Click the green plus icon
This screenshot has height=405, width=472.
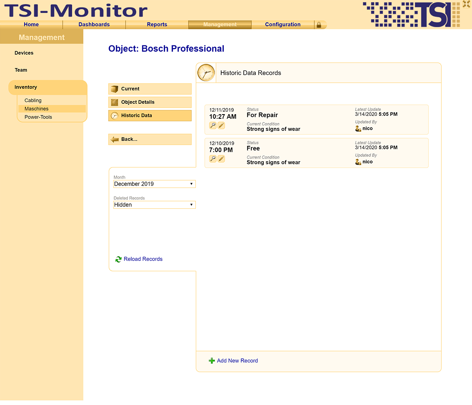tap(212, 361)
